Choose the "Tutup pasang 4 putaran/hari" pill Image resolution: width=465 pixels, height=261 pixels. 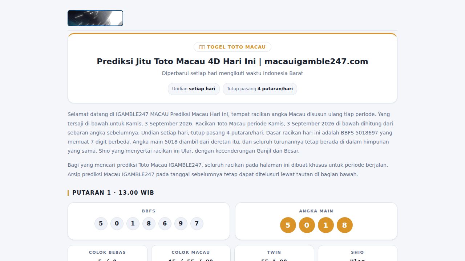(260, 89)
